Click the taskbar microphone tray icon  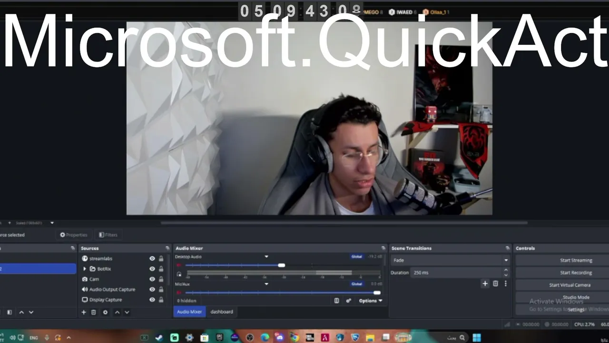click(47, 338)
